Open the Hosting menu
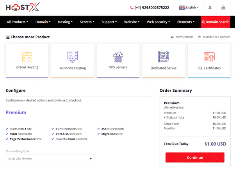Screen dimensions: 235x169 coord(65,22)
